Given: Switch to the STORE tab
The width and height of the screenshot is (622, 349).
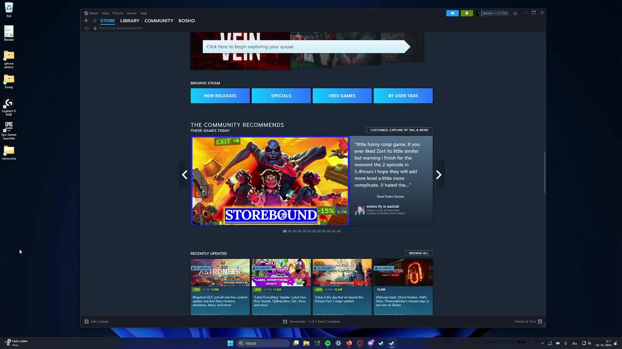Looking at the screenshot, I should pos(107,21).
